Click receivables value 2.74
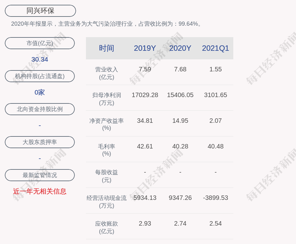The height and width of the screenshot is (244, 296). coord(180,223)
